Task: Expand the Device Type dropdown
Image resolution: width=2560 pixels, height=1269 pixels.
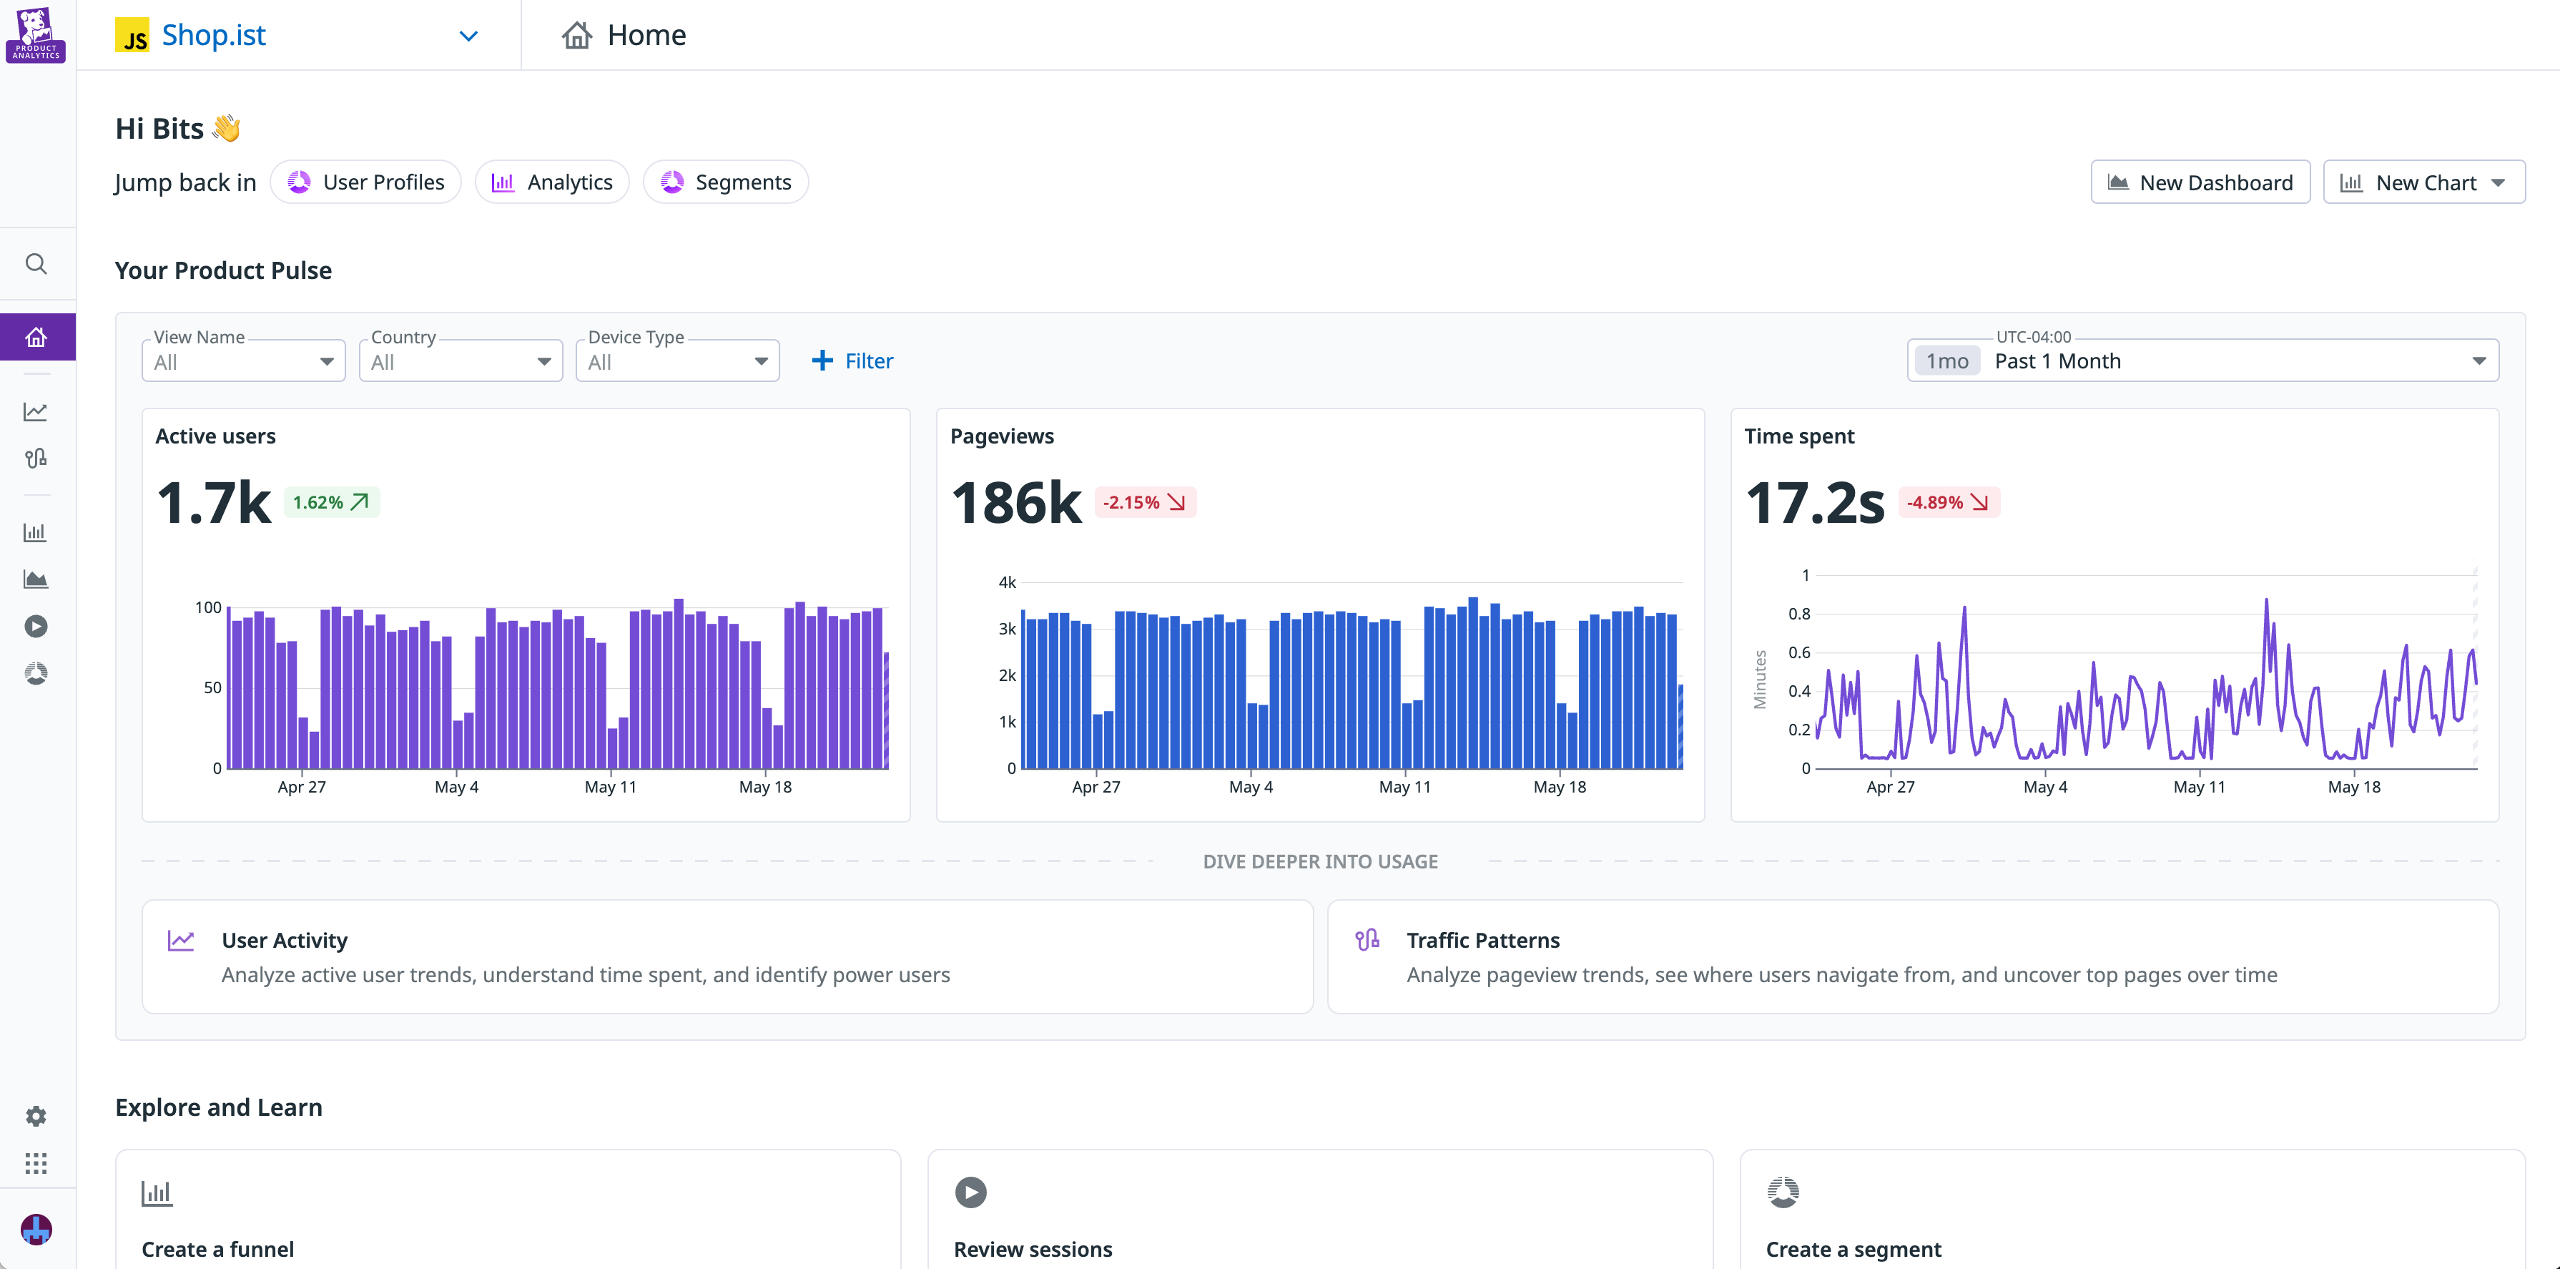Action: click(x=676, y=360)
